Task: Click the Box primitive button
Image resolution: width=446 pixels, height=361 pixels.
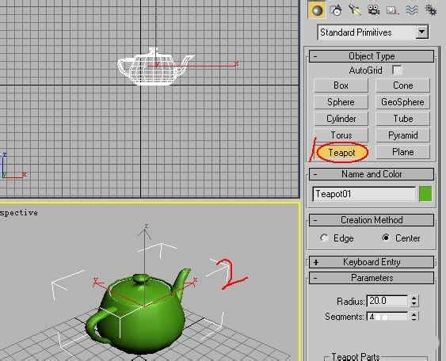Action: tap(341, 85)
